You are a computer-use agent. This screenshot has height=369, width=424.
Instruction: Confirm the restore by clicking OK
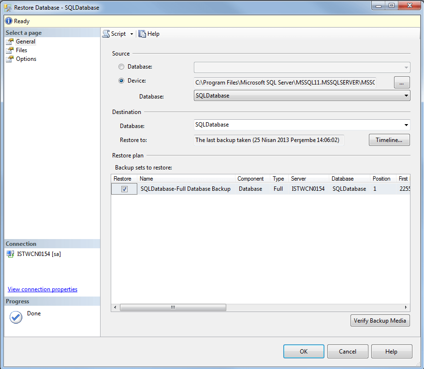pyautogui.click(x=304, y=351)
